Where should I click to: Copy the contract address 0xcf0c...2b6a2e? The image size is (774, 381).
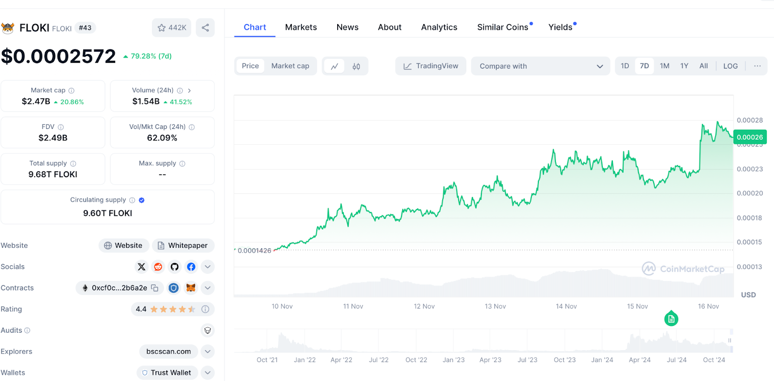[x=155, y=288]
